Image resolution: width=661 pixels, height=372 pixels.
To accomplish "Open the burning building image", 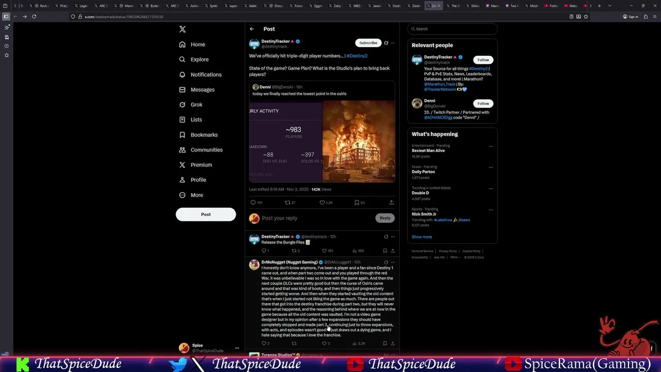I will pyautogui.click(x=359, y=142).
